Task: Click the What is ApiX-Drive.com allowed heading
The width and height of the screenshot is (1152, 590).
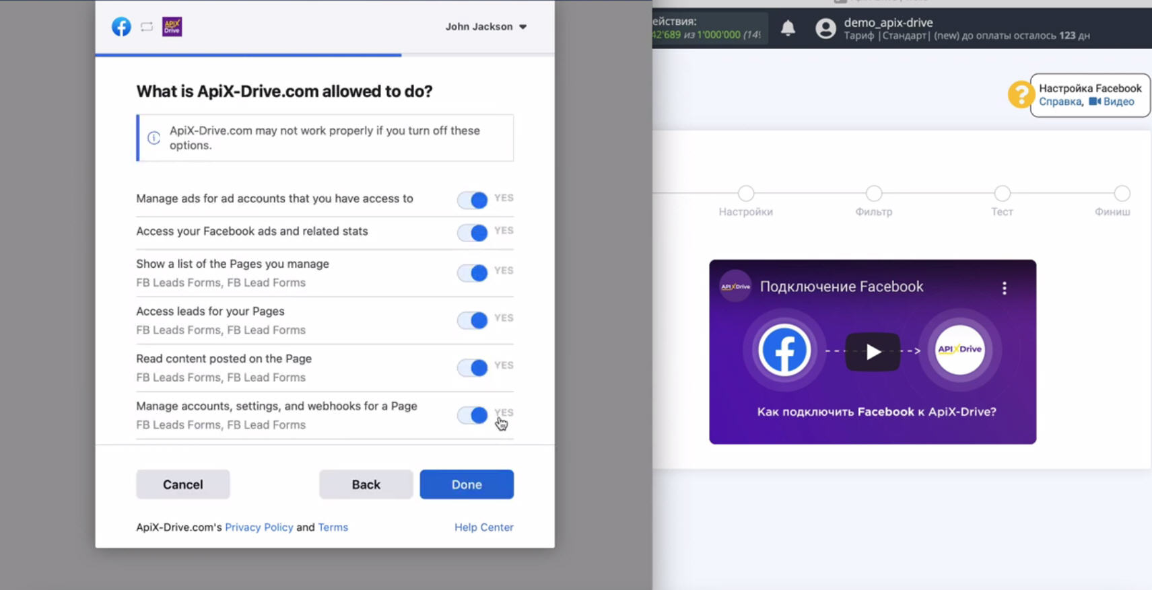Action: click(x=284, y=91)
